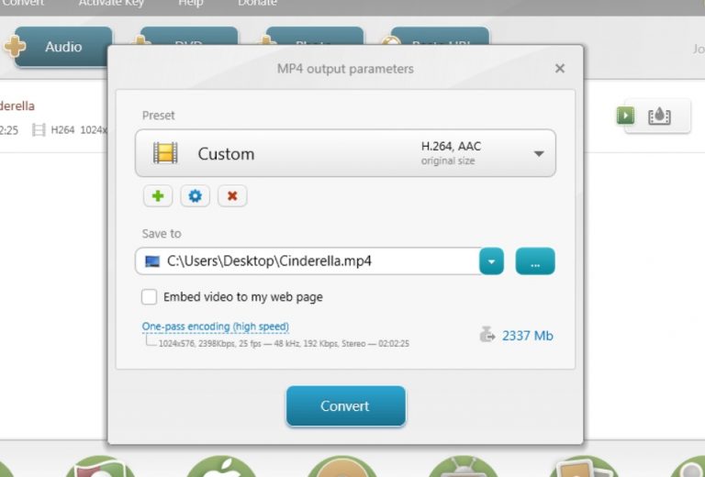Click the output file size limit icon
Screen dimensions: 705x477
point(487,336)
